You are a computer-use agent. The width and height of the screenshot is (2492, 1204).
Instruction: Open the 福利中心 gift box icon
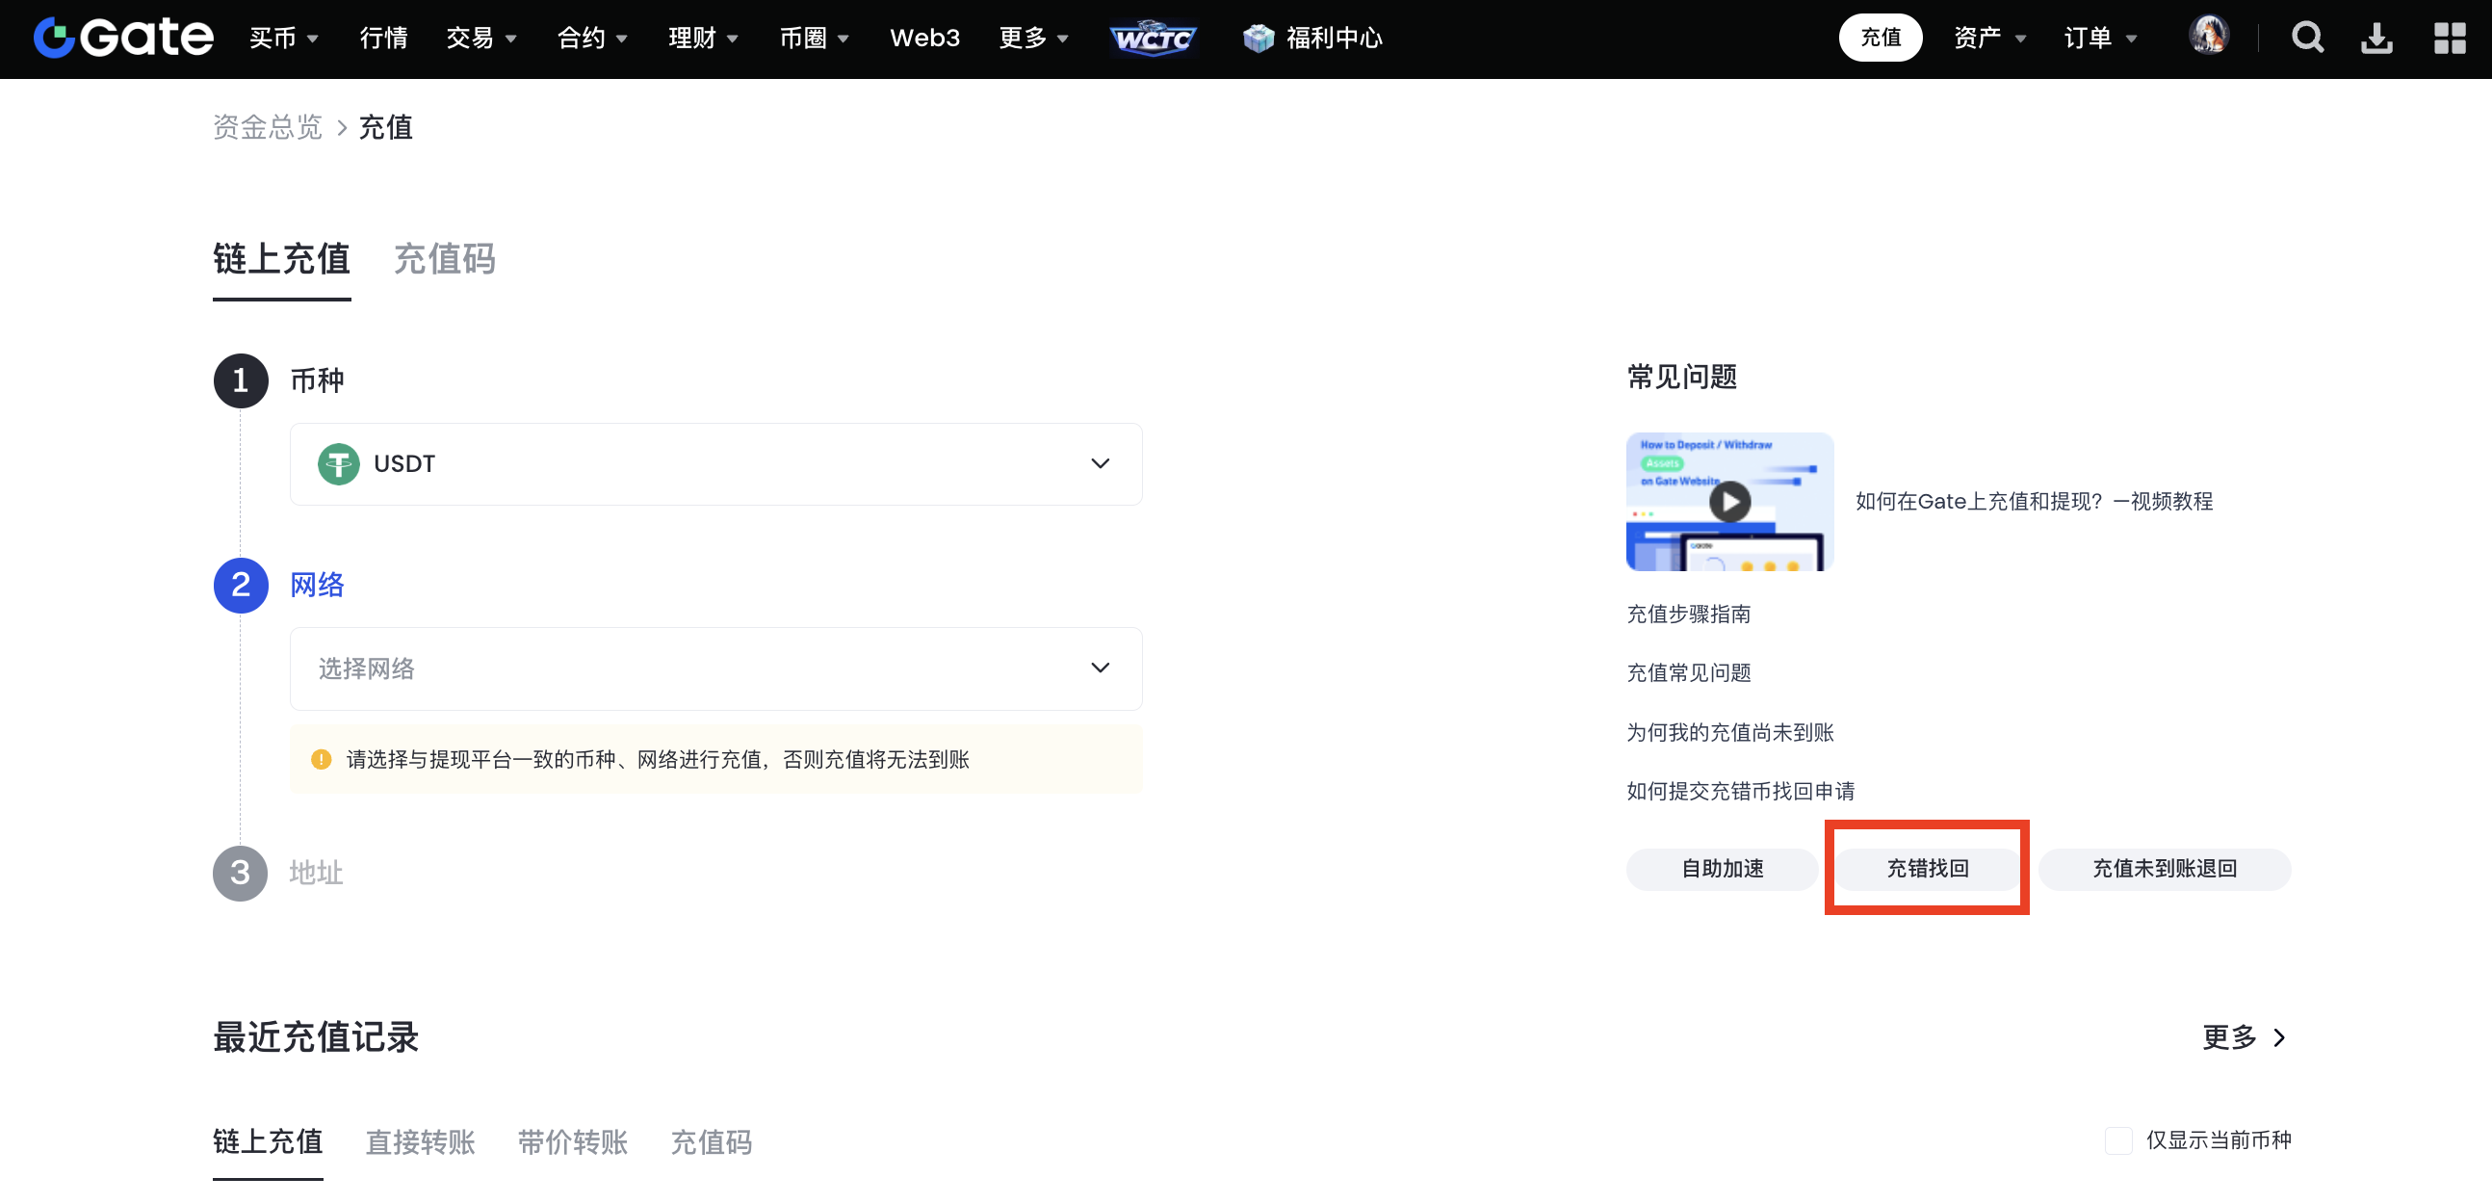click(x=1258, y=38)
